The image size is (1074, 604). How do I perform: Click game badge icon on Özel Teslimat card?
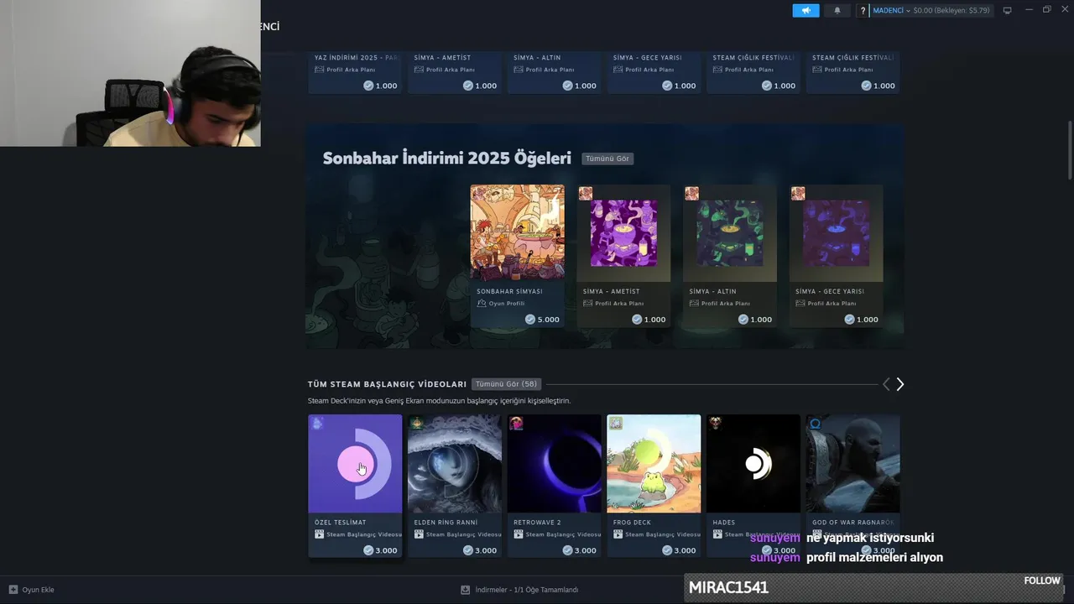tap(317, 423)
